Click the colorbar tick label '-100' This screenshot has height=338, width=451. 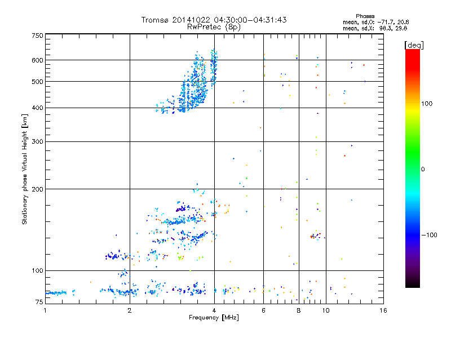pos(429,235)
